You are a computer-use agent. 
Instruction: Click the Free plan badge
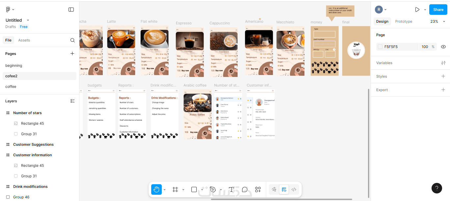point(24,27)
